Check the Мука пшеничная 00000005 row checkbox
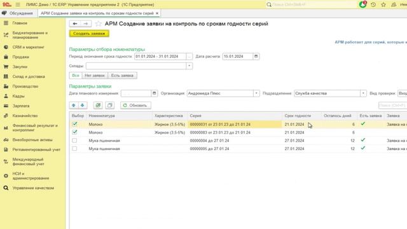This screenshot has width=407, height=229. pyautogui.click(x=75, y=148)
